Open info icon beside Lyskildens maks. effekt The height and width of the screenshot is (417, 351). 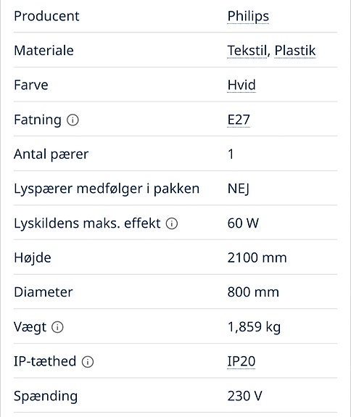pos(172,223)
